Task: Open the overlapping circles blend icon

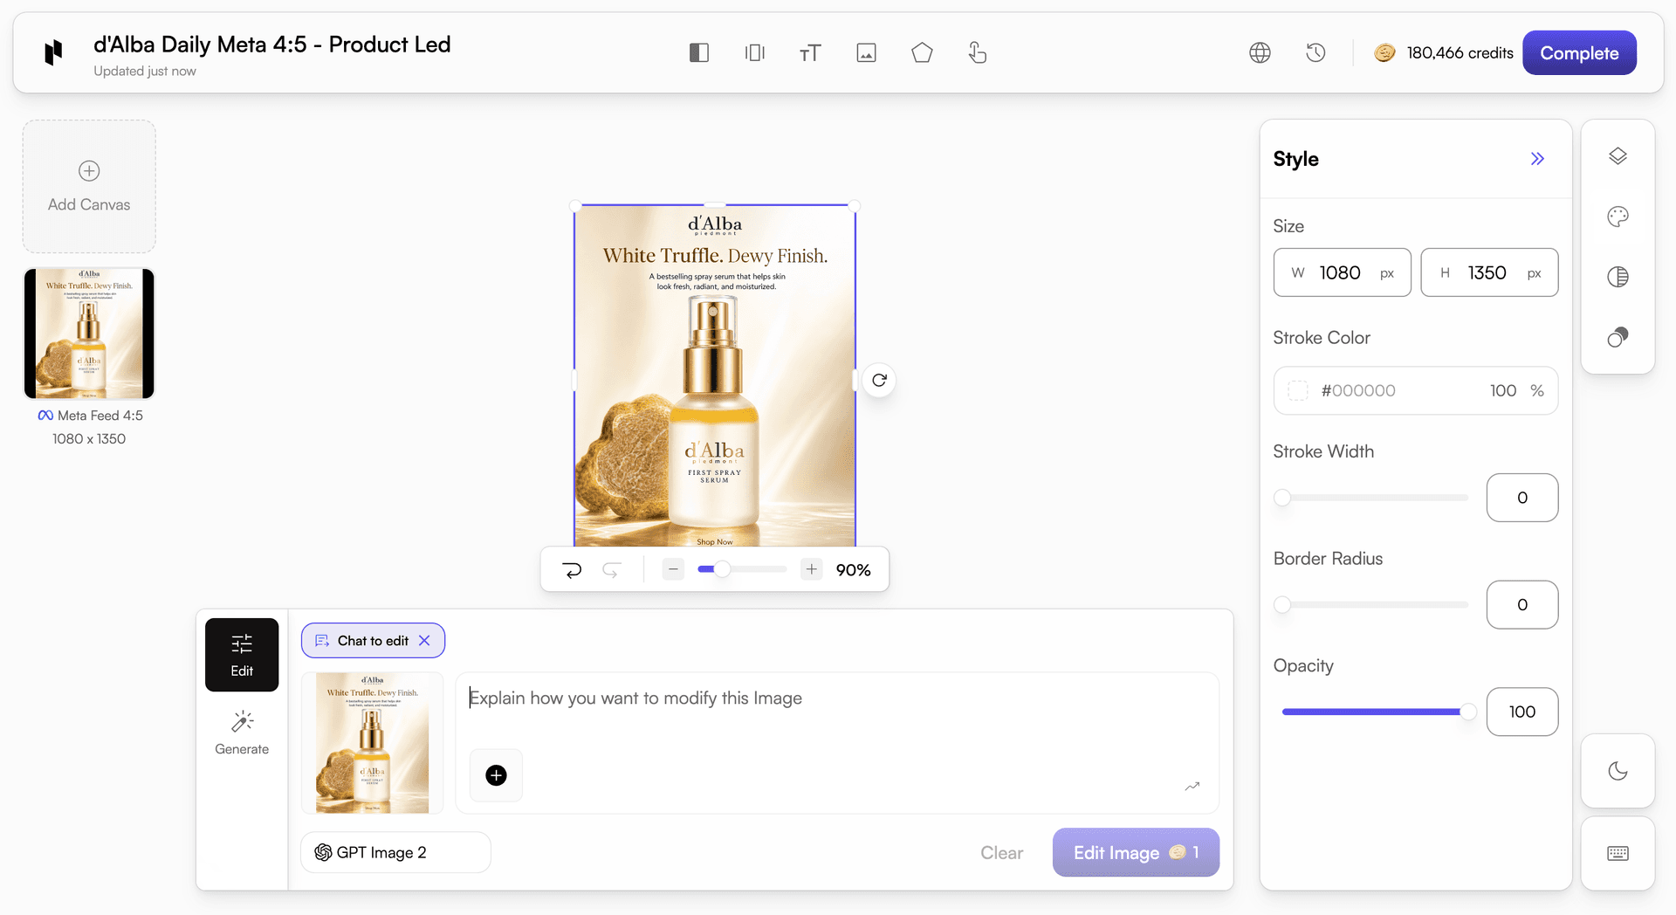Action: (1618, 337)
